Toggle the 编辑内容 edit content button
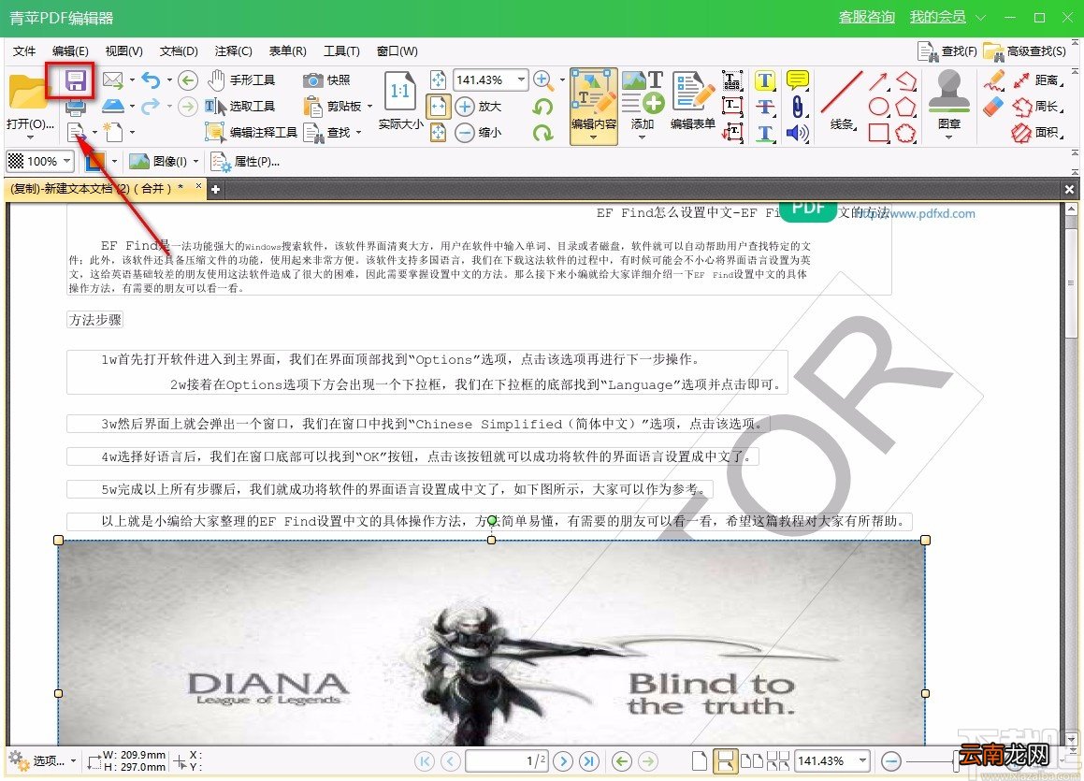 point(593,106)
